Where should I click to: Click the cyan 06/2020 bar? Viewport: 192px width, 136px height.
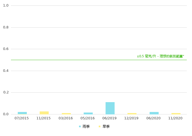[x=154, y=113]
